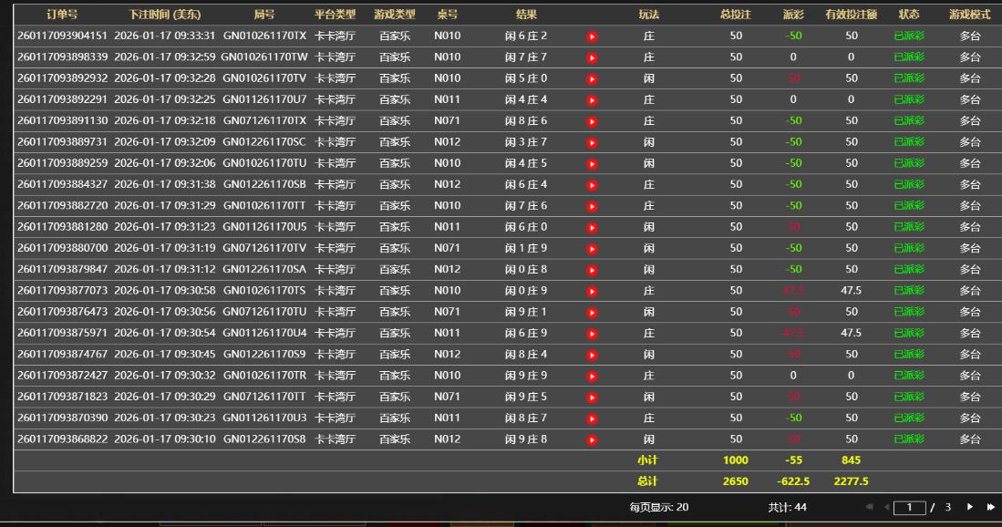The image size is (1002, 527).
Task: Play replay for order 260117093877073
Action: 592,291
